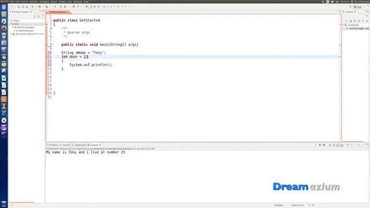This screenshot has height=208, width=370.
Task: Collapse the GetStarted class in Outline
Action: 343,25
